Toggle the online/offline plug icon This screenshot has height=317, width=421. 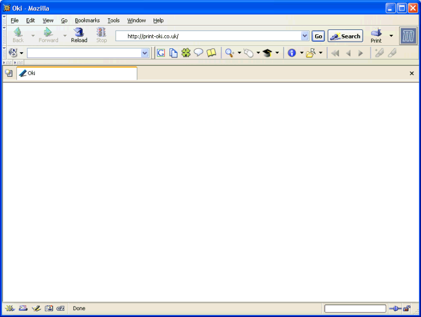[x=395, y=309]
